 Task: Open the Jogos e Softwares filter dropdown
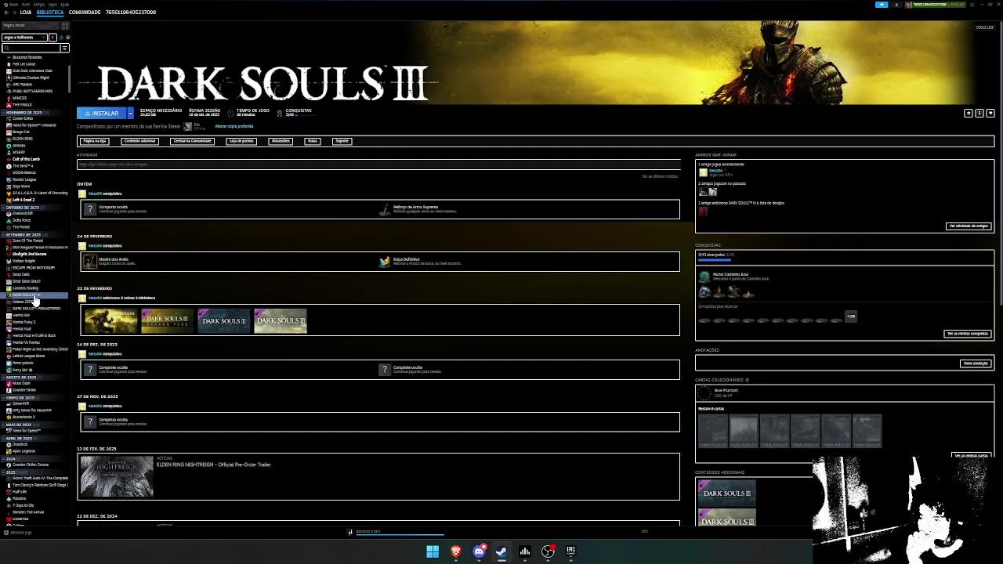pos(24,38)
